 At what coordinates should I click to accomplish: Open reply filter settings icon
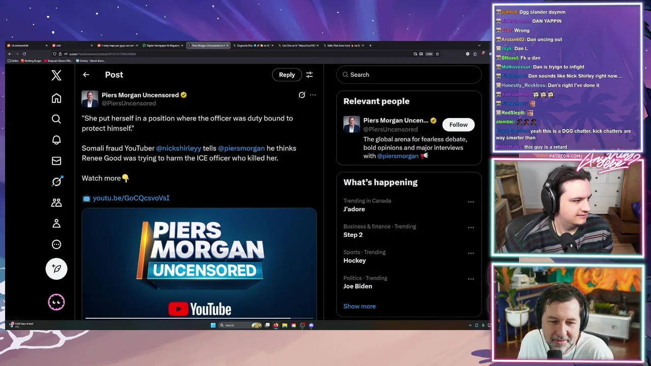point(309,75)
